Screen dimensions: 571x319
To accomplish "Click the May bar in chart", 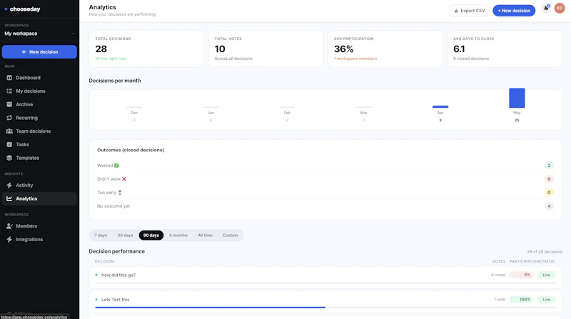I will (517, 98).
